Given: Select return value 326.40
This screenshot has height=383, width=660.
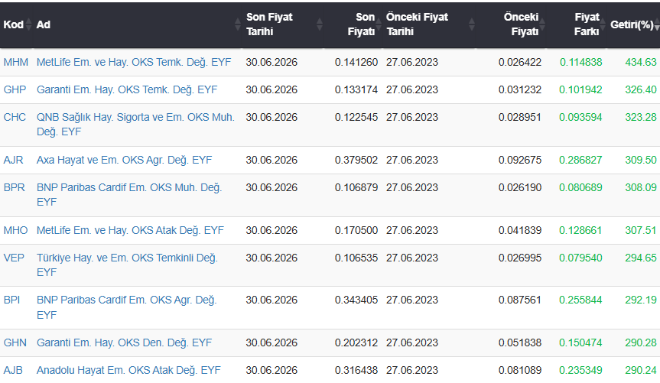Looking at the screenshot, I should 641,89.
